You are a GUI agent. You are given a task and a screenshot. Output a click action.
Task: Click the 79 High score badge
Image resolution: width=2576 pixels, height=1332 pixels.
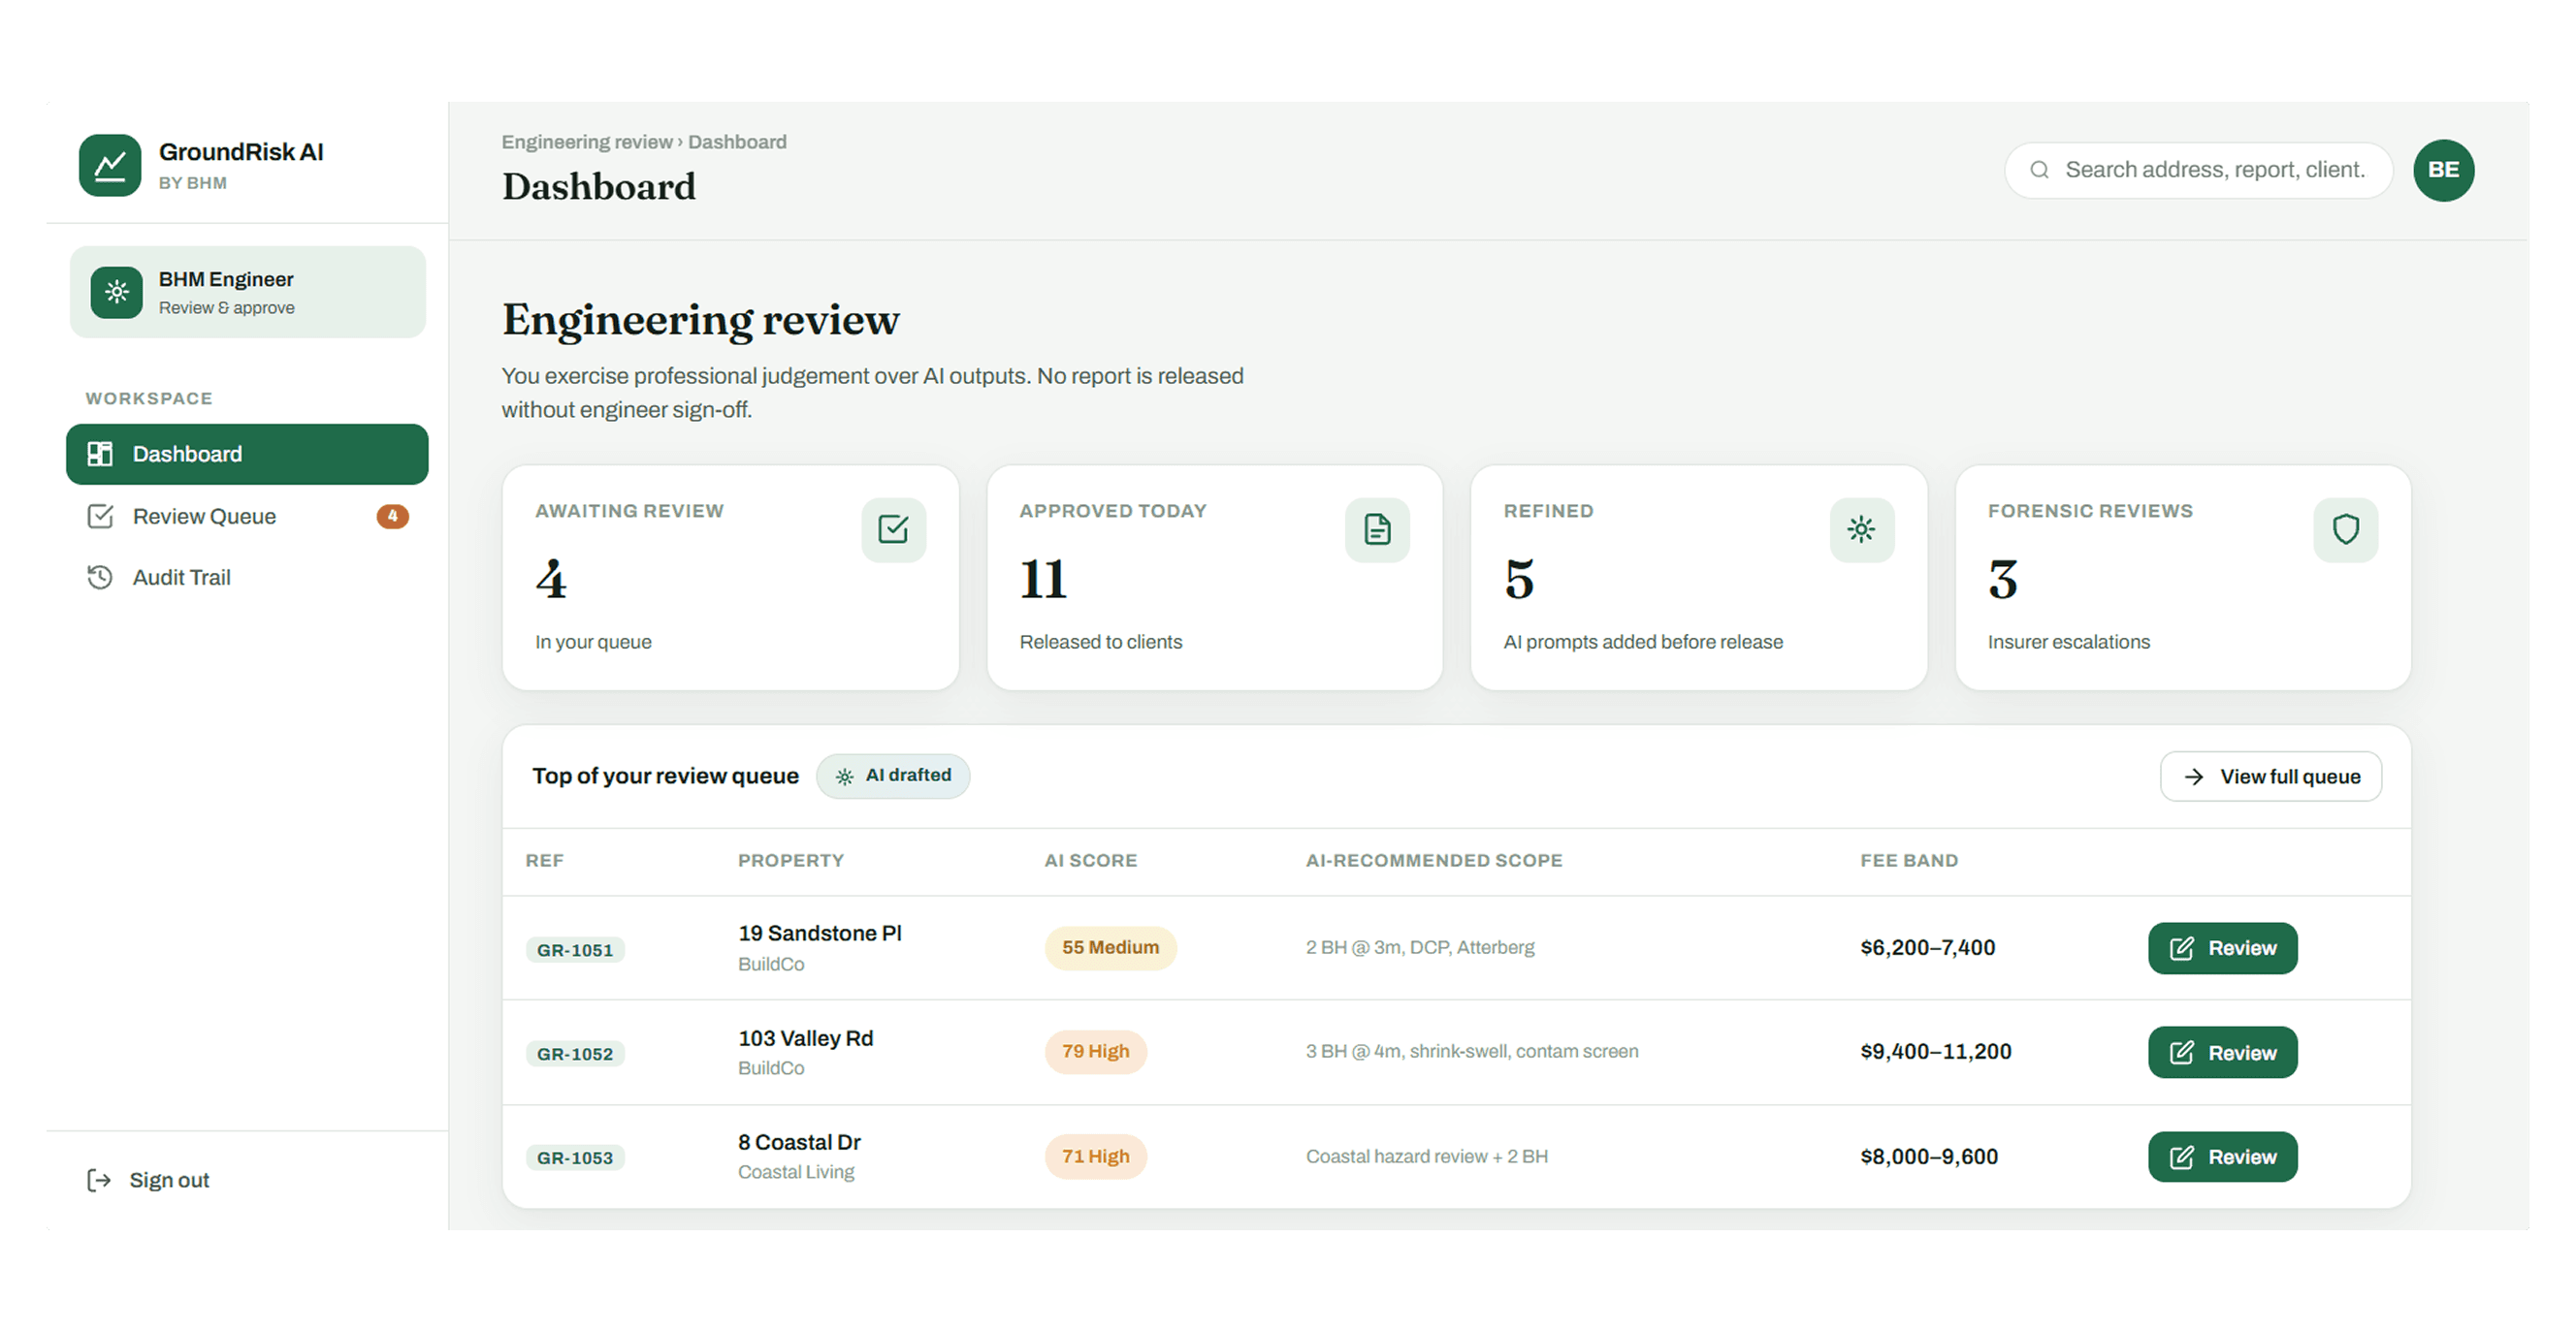(x=1095, y=1051)
